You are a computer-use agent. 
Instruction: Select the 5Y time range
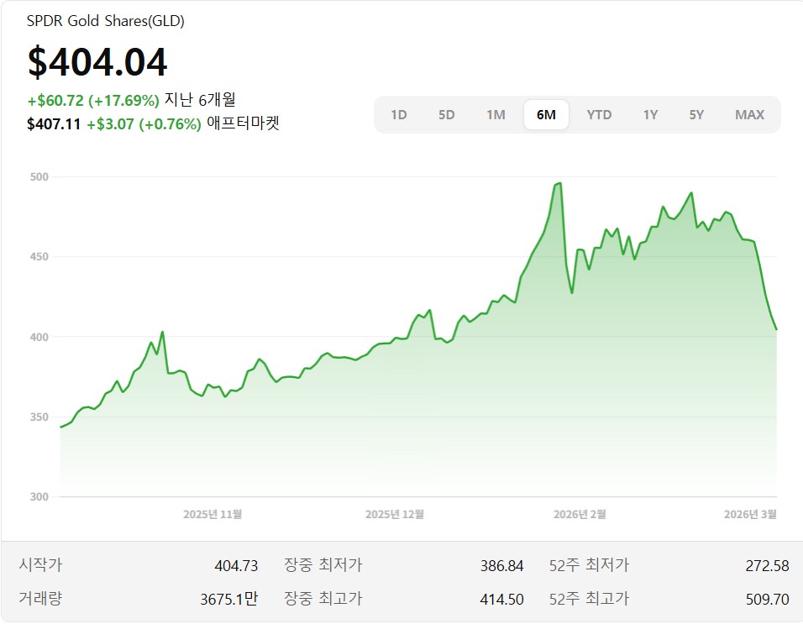[696, 115]
